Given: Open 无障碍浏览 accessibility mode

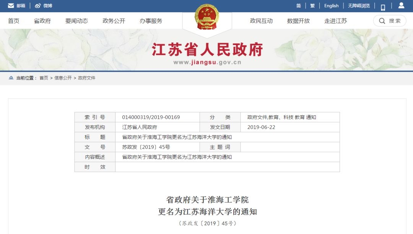Looking at the screenshot, I should pyautogui.click(x=359, y=5).
